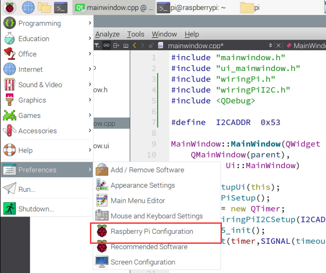Open the Office menu category

pos(47,54)
